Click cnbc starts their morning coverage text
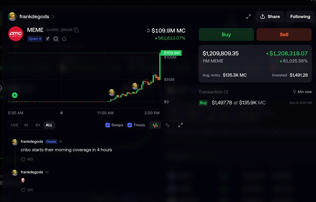The image size is (316, 202). [66, 150]
